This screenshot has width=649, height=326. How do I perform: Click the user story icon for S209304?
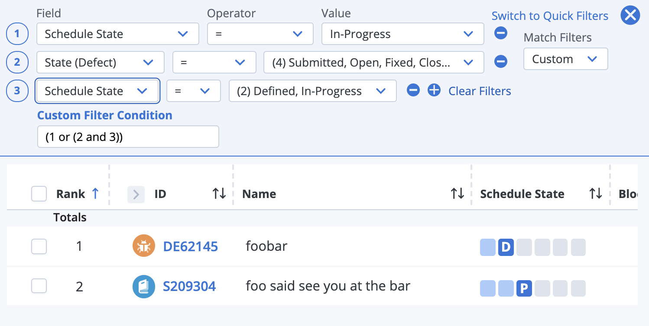[143, 286]
